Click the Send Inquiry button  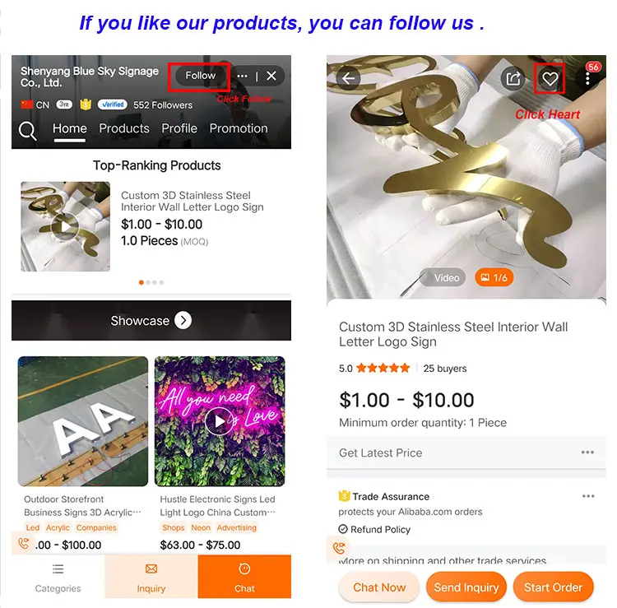click(x=466, y=587)
